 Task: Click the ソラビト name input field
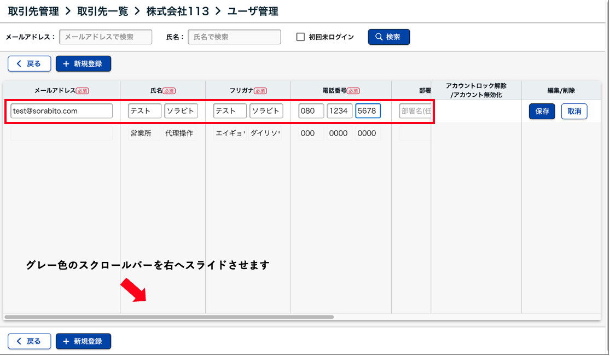point(181,111)
